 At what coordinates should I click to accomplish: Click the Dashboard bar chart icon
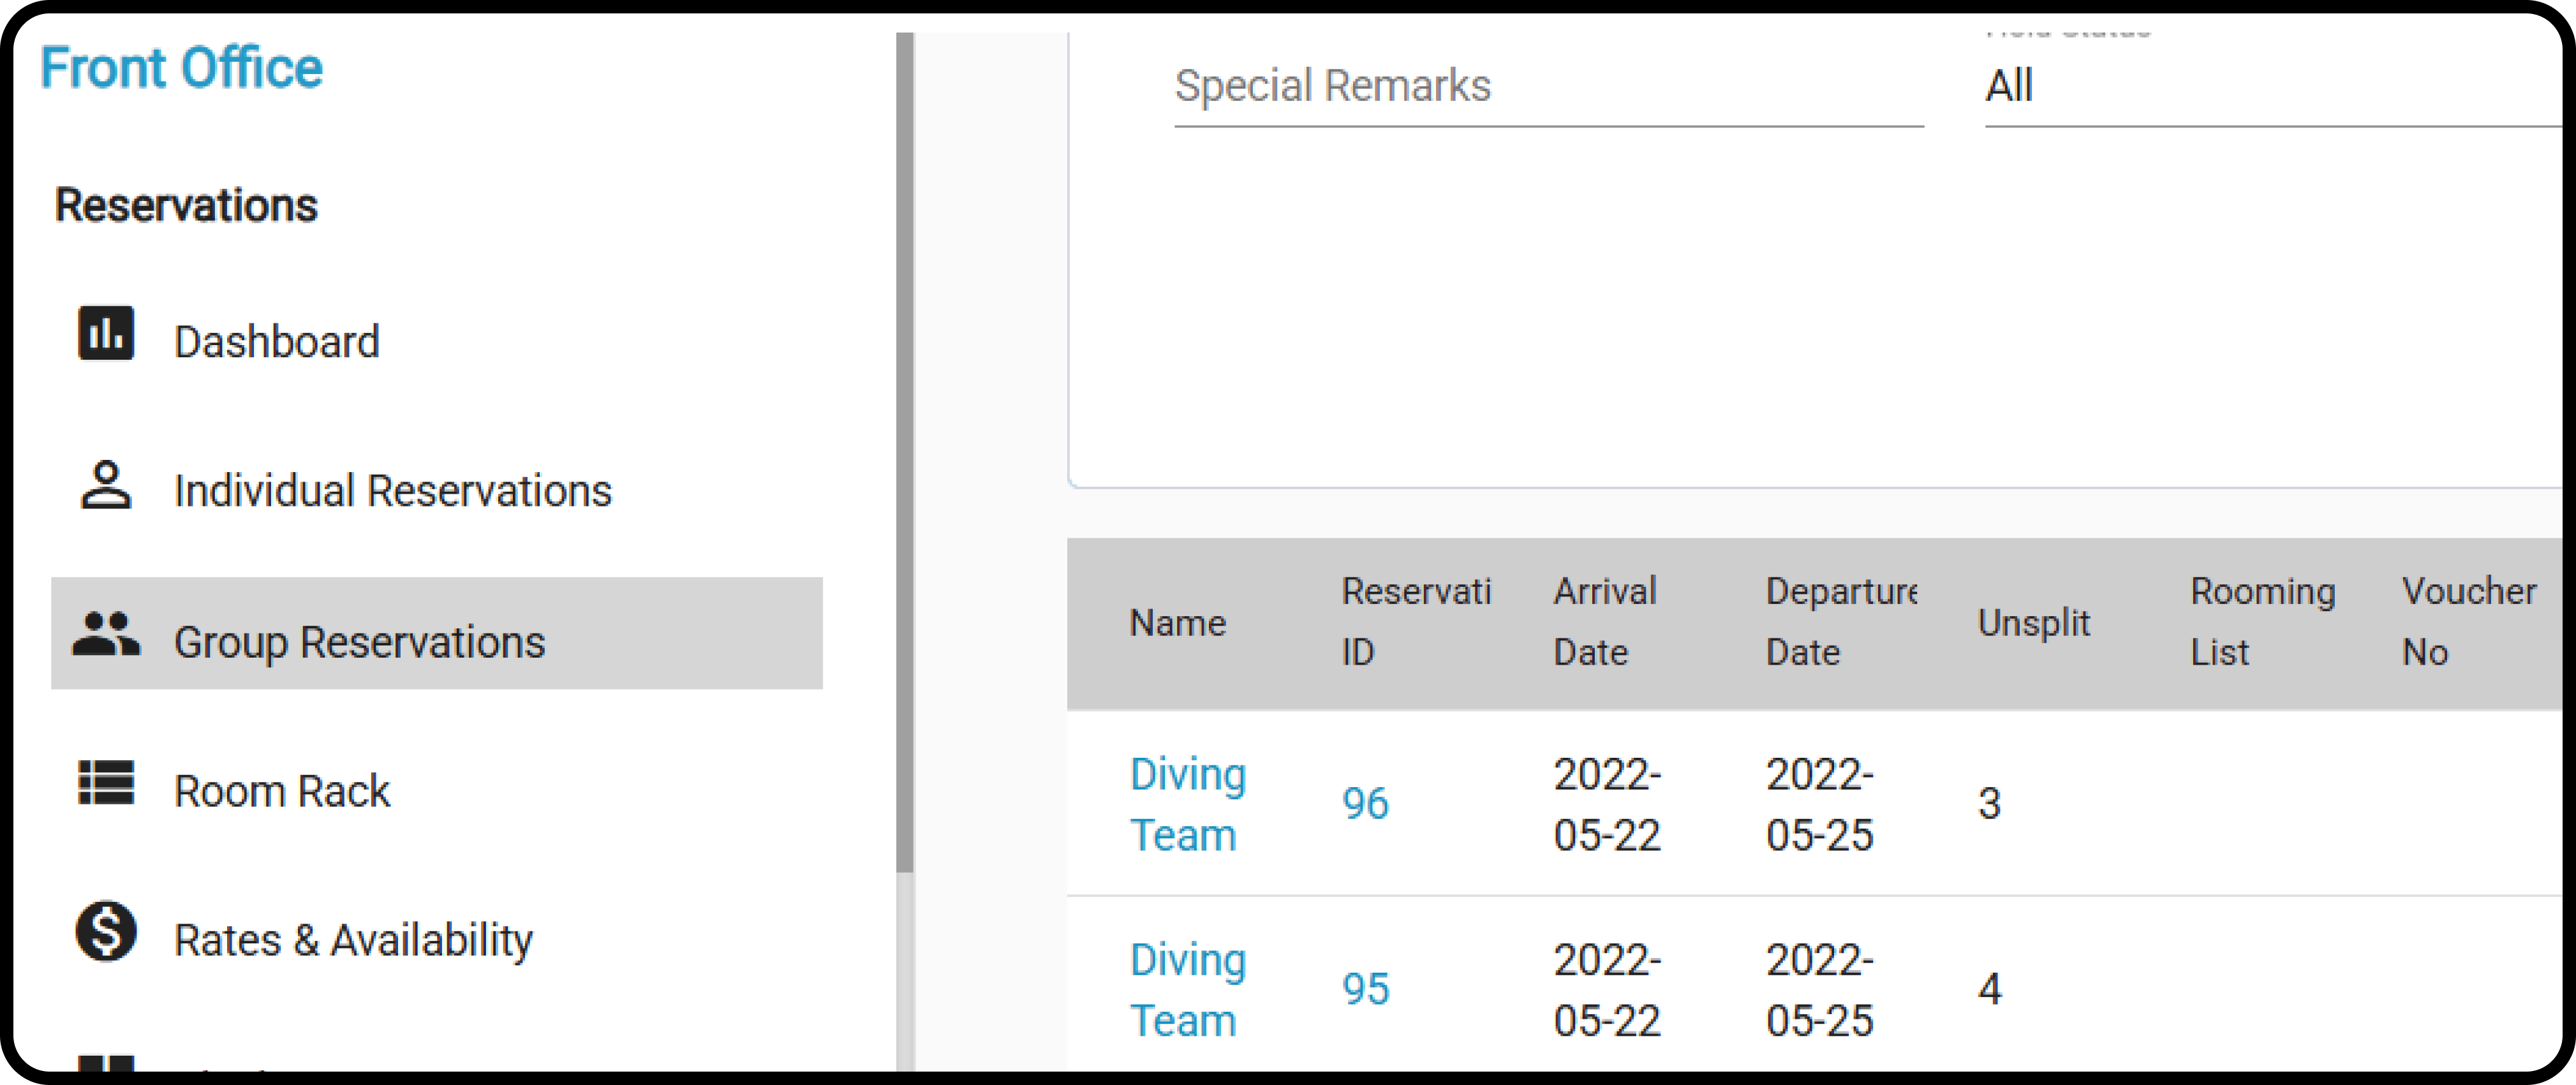click(106, 333)
